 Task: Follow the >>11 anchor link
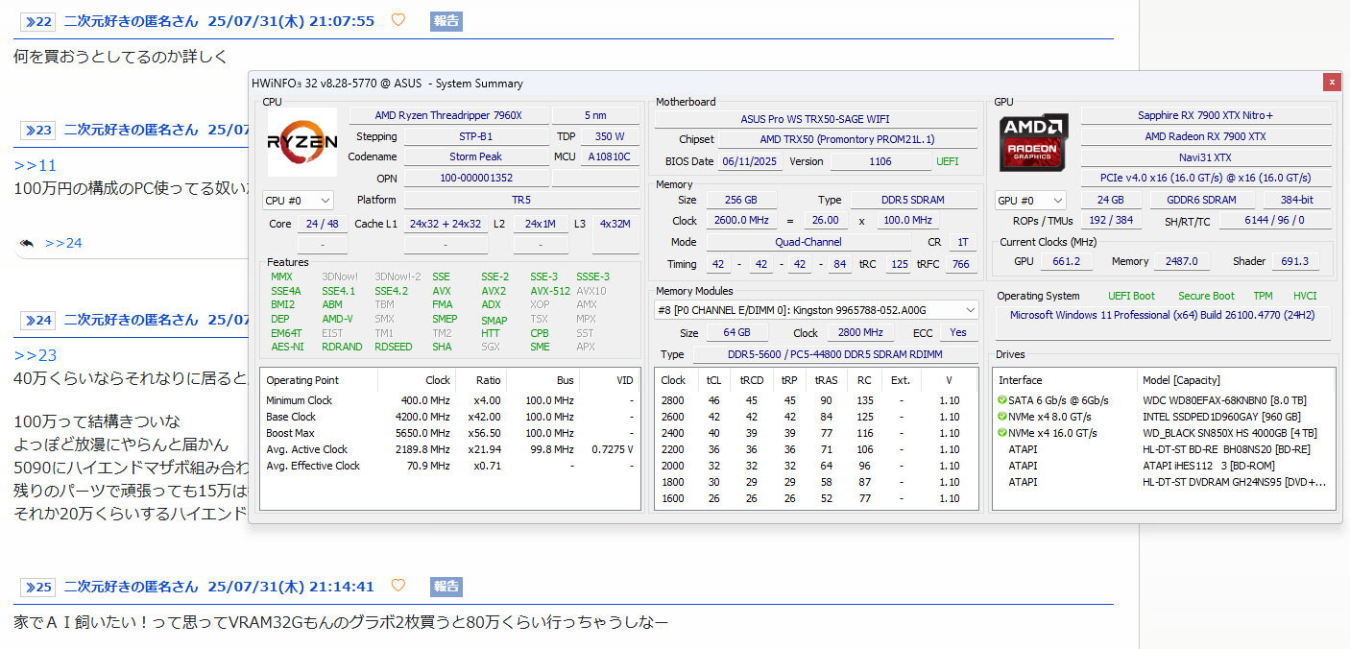(36, 165)
